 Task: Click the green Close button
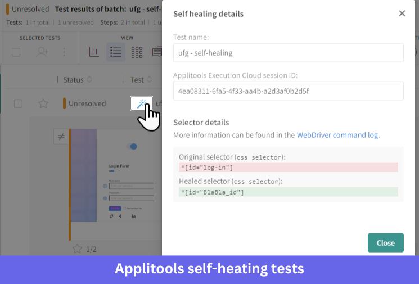386,242
